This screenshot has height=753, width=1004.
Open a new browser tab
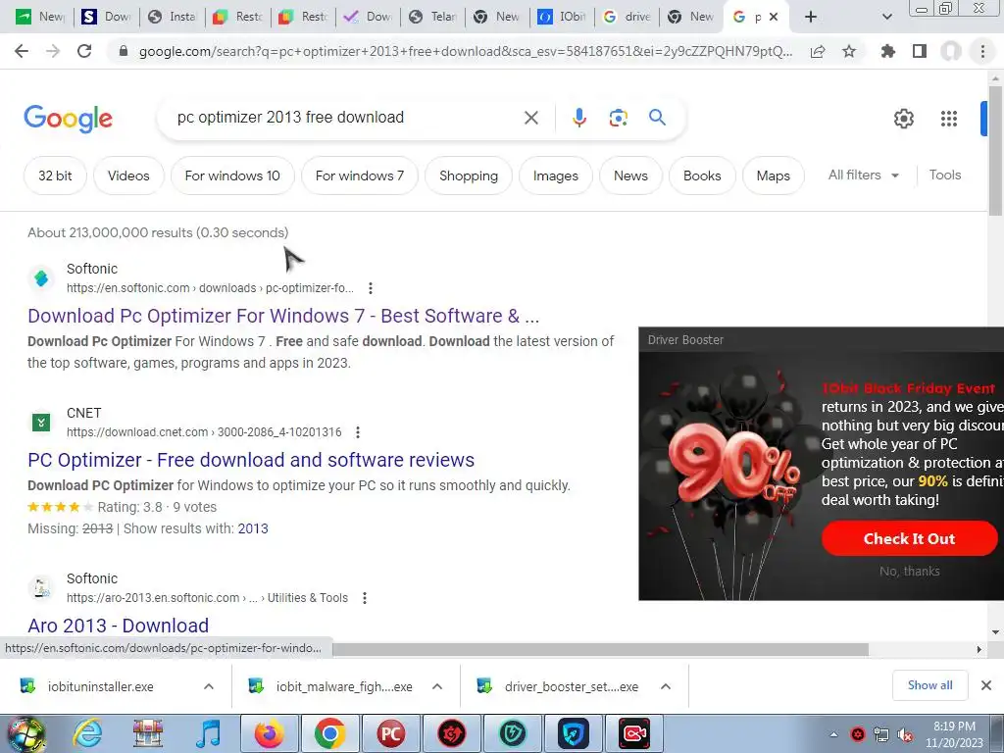811,17
